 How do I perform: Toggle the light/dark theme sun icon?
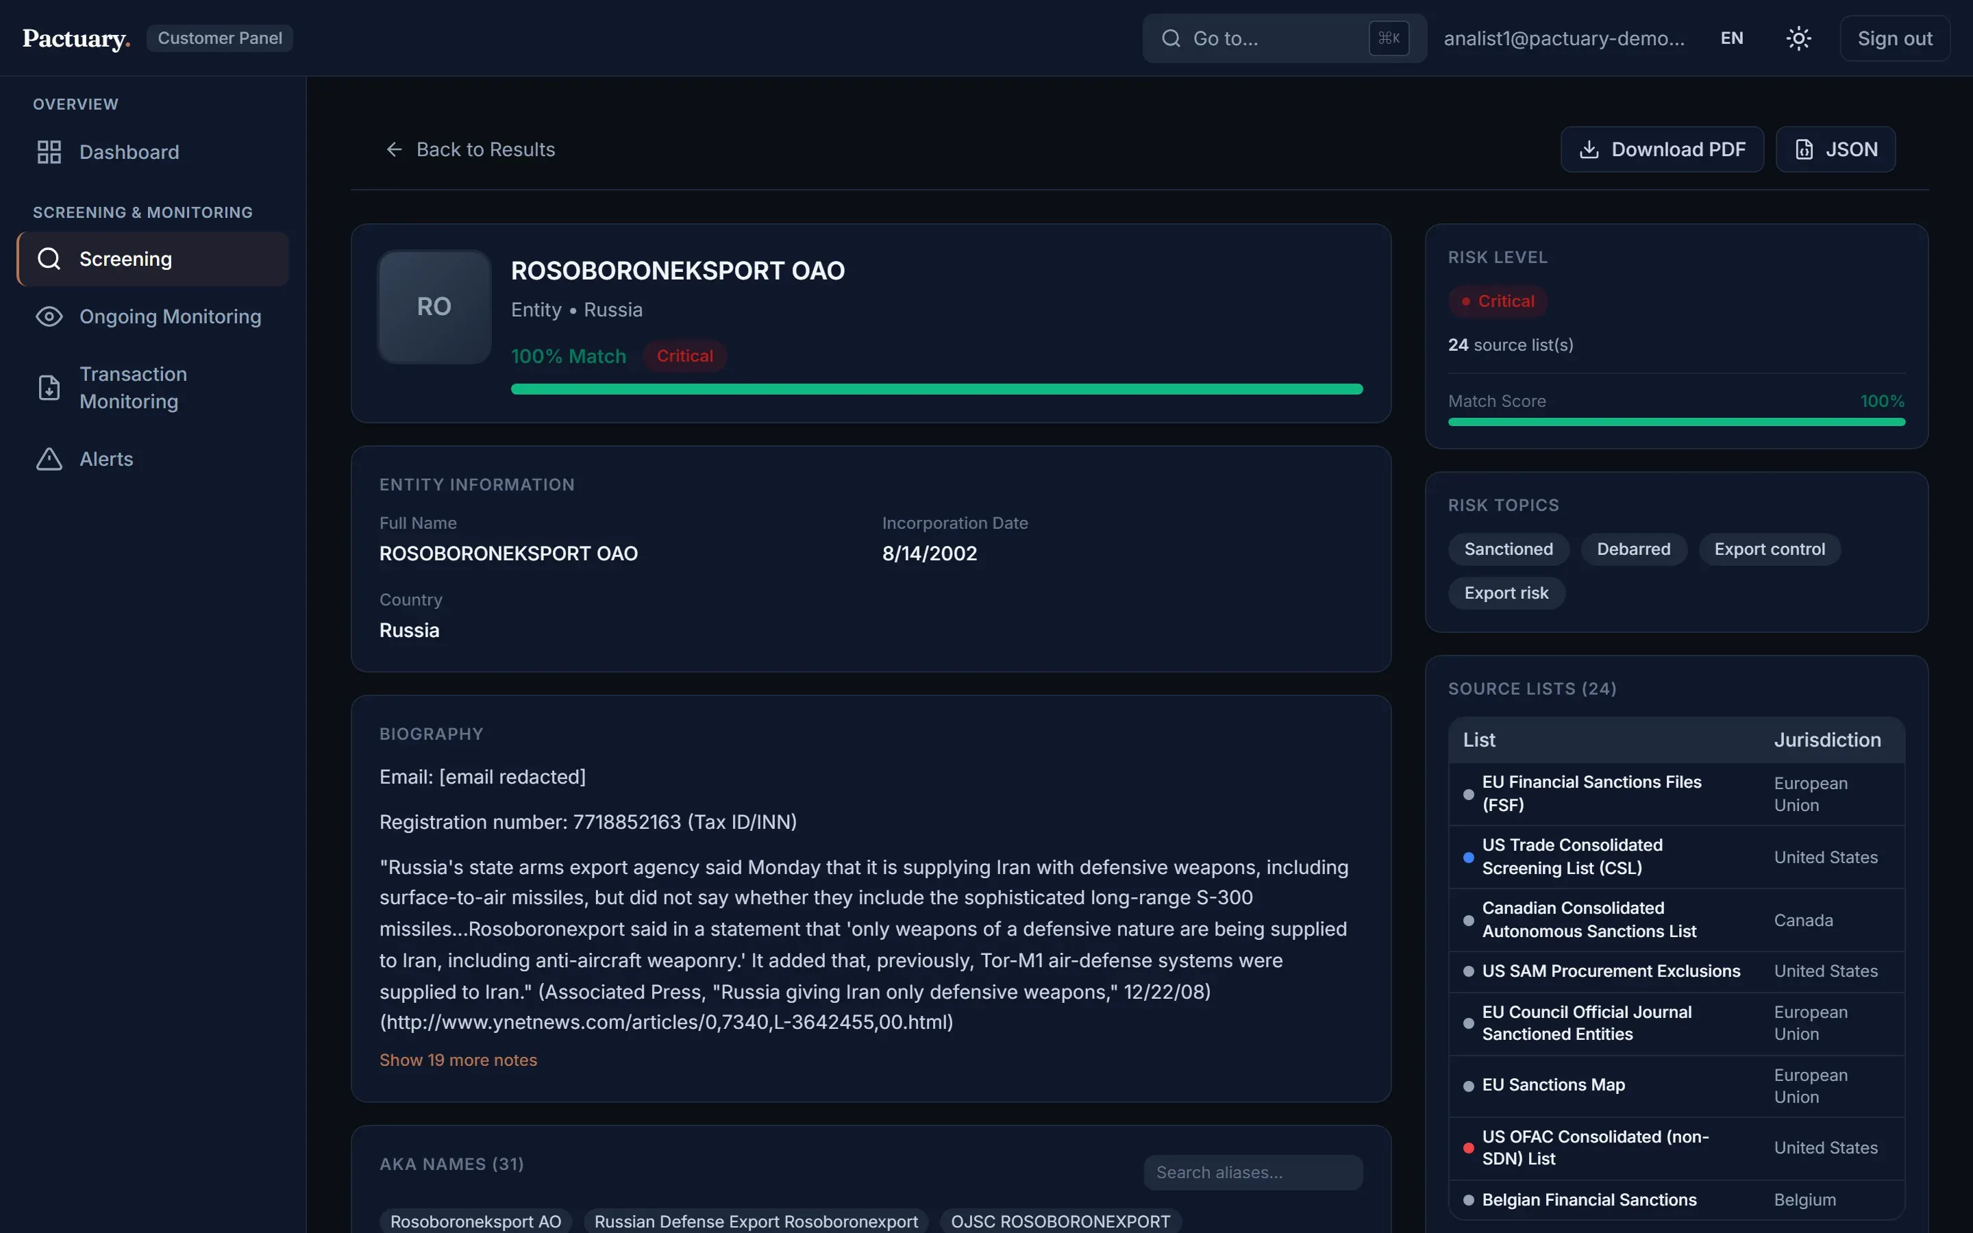1798,38
